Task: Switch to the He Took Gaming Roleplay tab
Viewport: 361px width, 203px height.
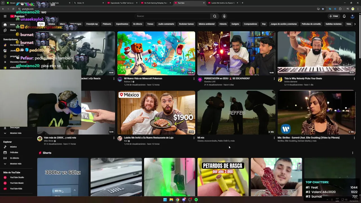Action: click(x=156, y=3)
